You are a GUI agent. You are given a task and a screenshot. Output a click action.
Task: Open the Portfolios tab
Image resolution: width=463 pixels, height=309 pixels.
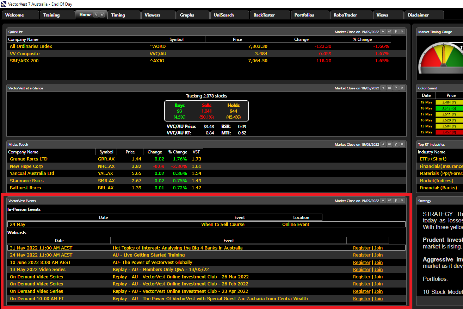click(x=310, y=15)
